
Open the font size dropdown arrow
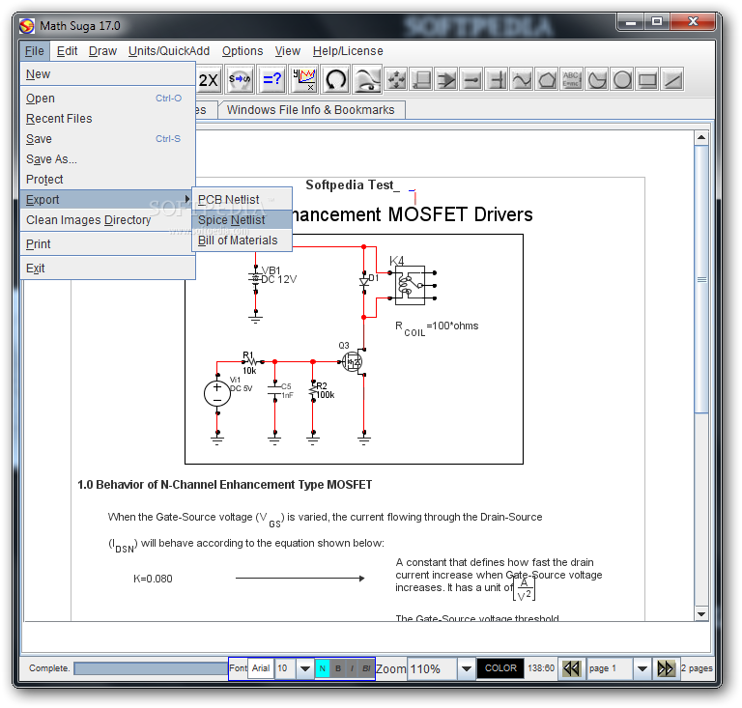coord(305,668)
